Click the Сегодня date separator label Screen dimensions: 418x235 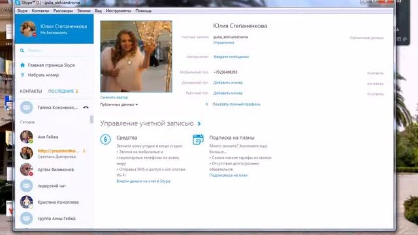pyautogui.click(x=27, y=122)
